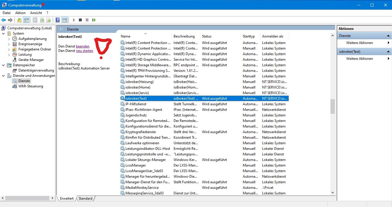Viewport: 392px width, 207px height.
Task: Click the Dienste gear icon in tree
Action: pyautogui.click(x=15, y=81)
